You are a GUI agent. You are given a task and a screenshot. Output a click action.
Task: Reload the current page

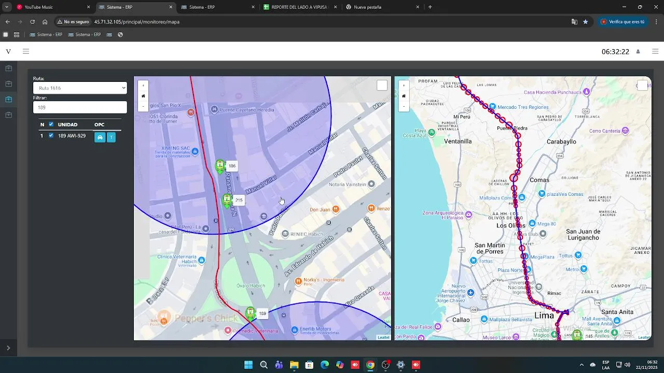click(x=32, y=22)
